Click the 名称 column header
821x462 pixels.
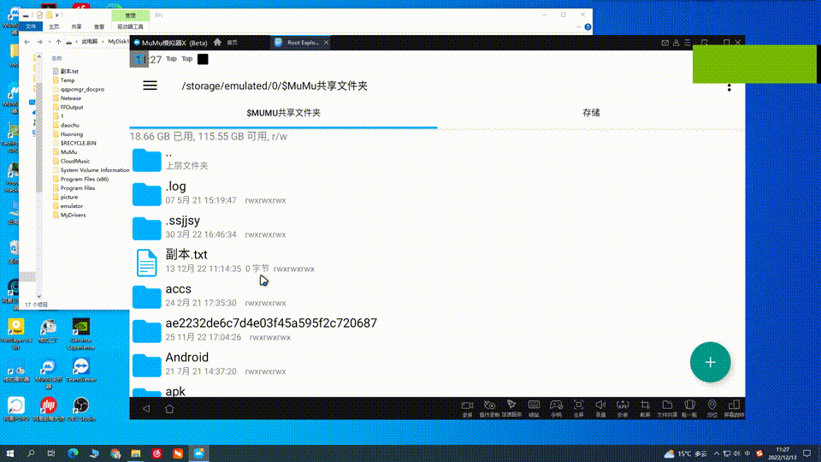click(x=56, y=58)
